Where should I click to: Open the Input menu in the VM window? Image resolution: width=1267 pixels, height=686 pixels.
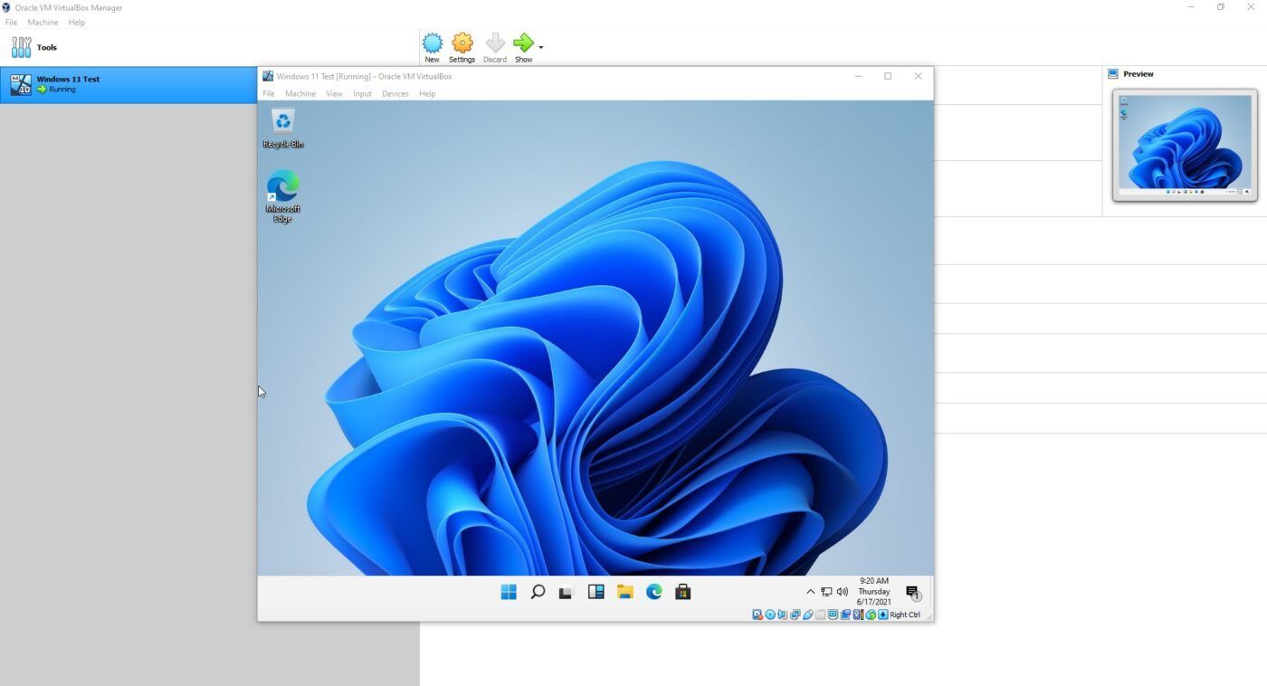coord(362,94)
